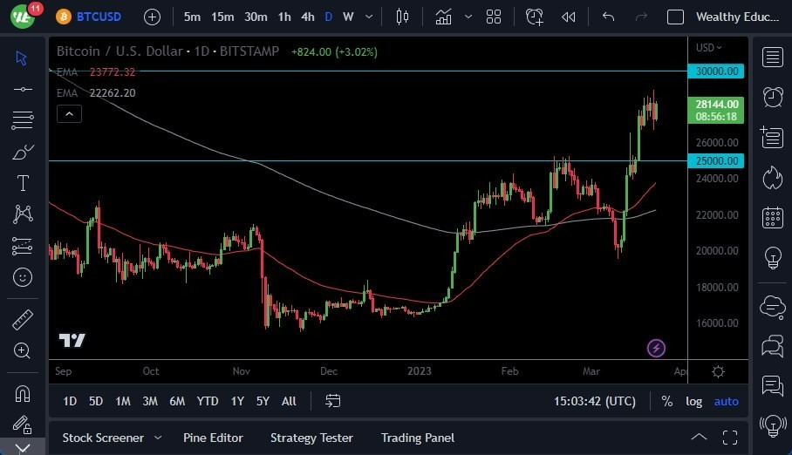Open the Stock Screener tab
The height and width of the screenshot is (455, 792).
click(103, 438)
